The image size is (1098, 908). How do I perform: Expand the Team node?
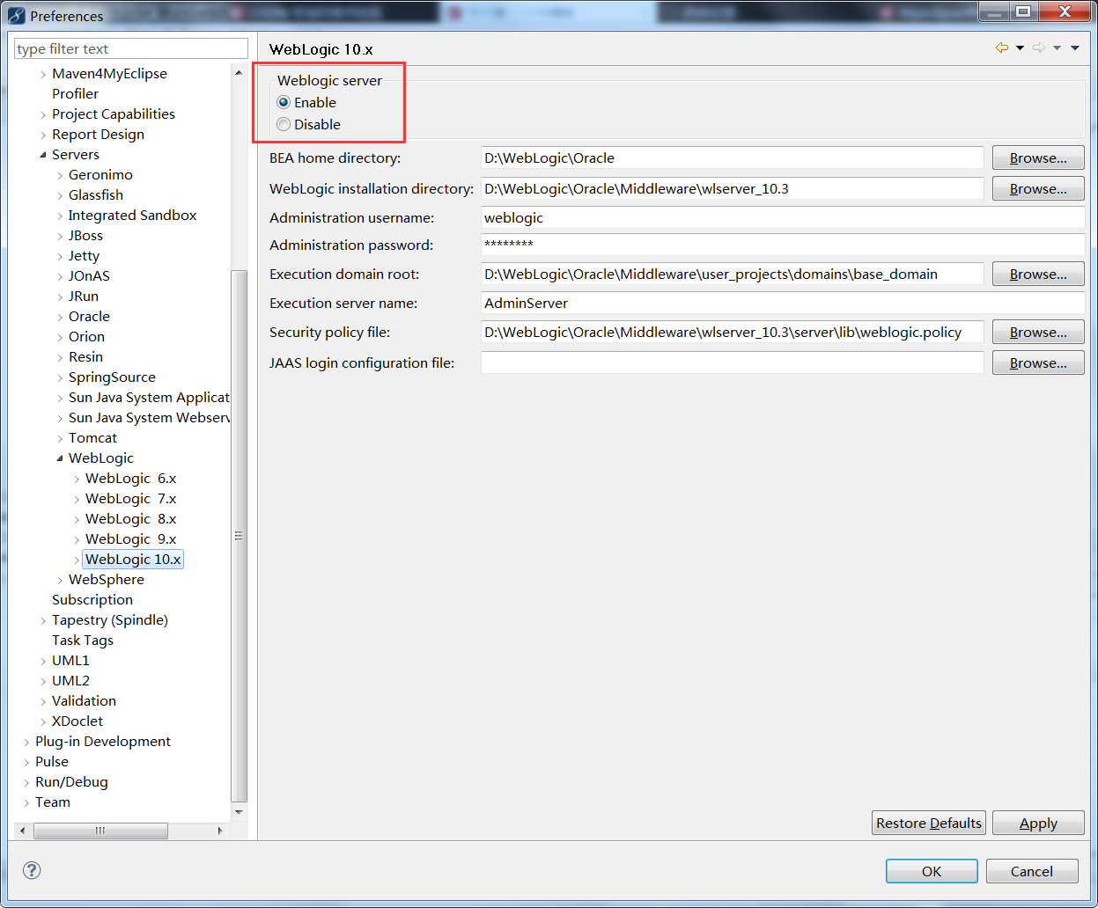click(26, 802)
